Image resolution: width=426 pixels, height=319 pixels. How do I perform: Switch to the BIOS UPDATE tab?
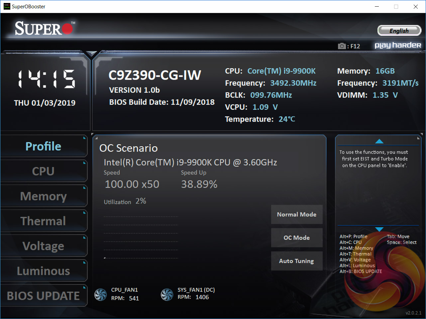click(x=44, y=296)
